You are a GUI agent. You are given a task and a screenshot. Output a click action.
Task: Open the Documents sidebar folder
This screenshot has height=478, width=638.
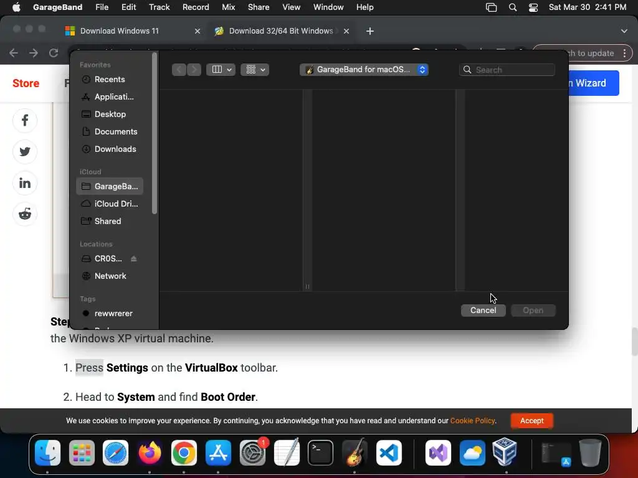109,132
